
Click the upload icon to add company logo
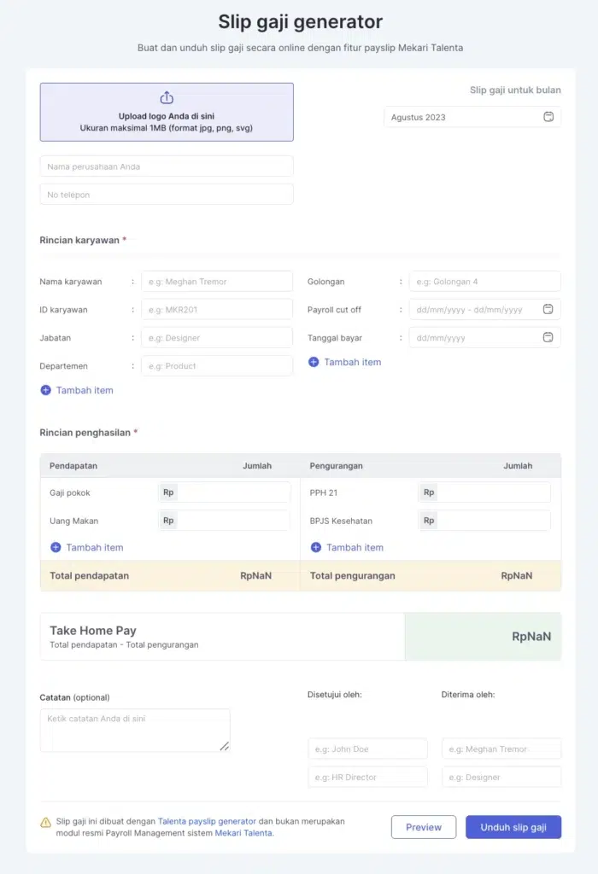[x=167, y=97]
